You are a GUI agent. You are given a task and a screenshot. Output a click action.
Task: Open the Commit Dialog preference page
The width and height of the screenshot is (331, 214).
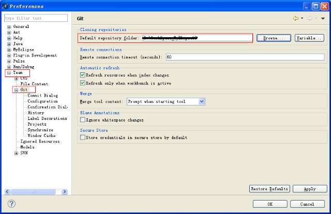pos(42,96)
